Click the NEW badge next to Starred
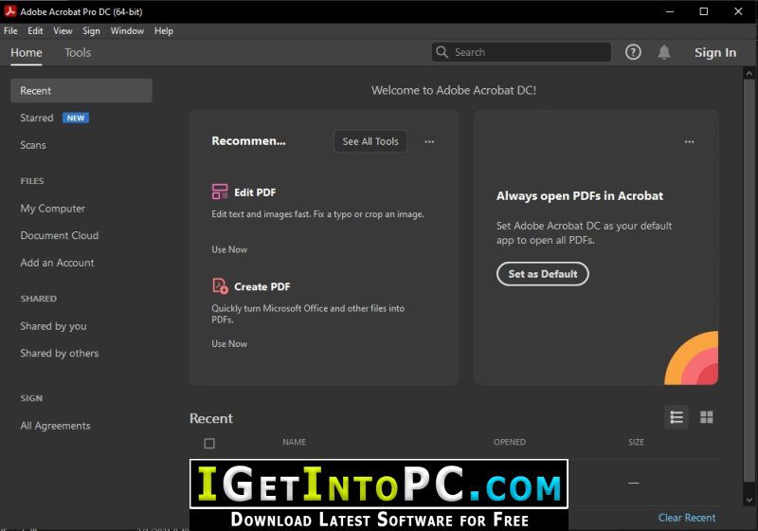The height and width of the screenshot is (531, 758). pyautogui.click(x=76, y=118)
